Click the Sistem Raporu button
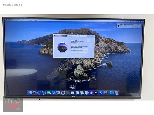 pos(75,53)
